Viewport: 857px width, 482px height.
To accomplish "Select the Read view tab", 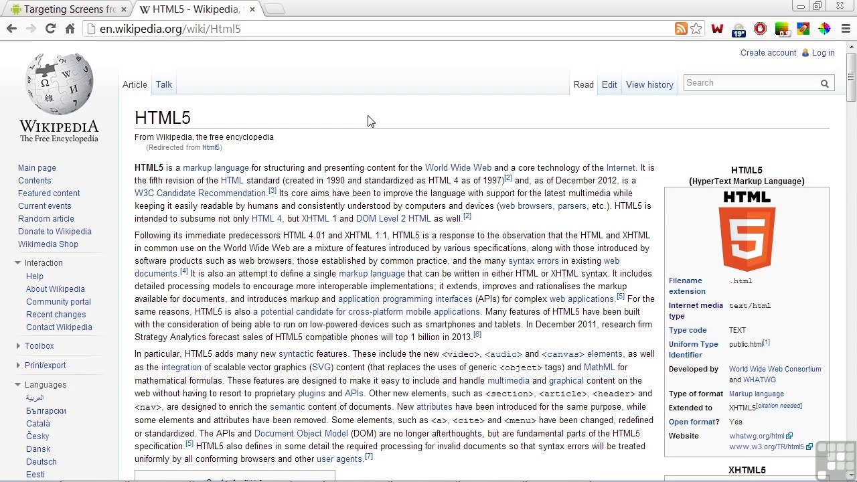I will point(584,85).
